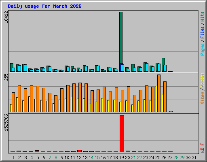Image resolution: width=207 pixels, height=162 pixels.
Task: Click green day label 15 on the x-axis
Action: pos(97,158)
